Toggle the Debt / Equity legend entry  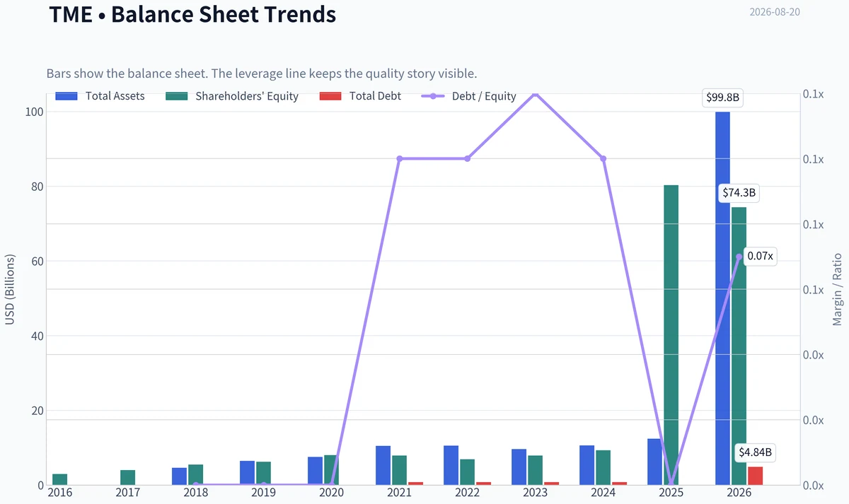coord(468,96)
